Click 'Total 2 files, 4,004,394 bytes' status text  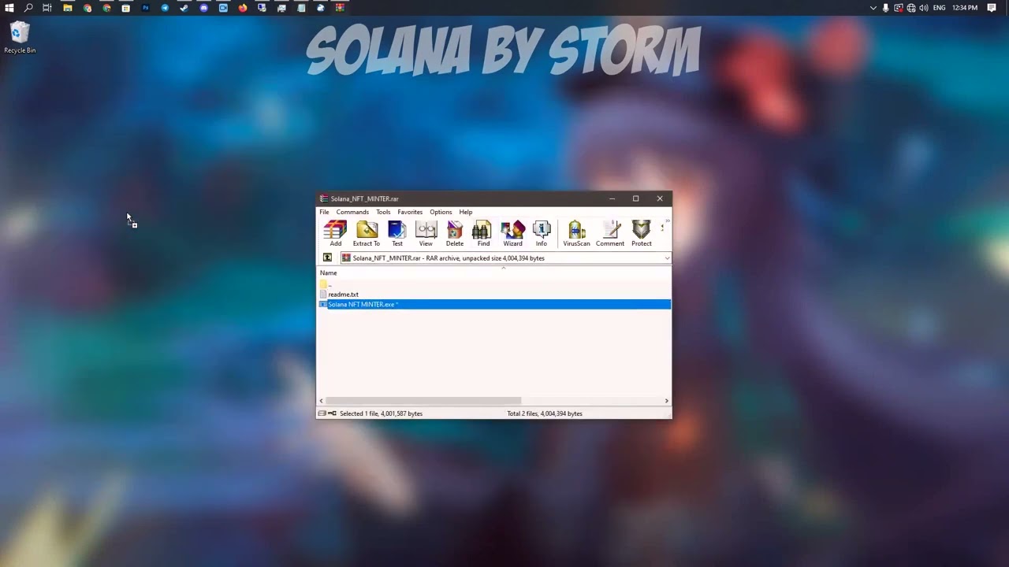tap(545, 413)
